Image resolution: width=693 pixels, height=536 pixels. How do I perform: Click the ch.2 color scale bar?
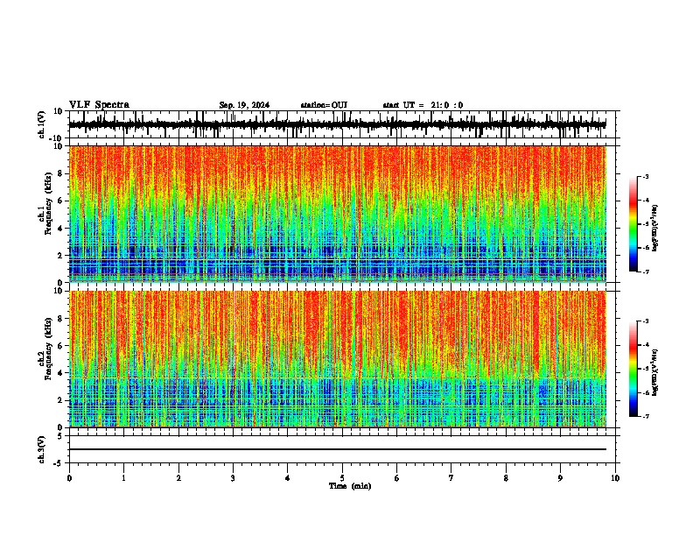point(633,369)
